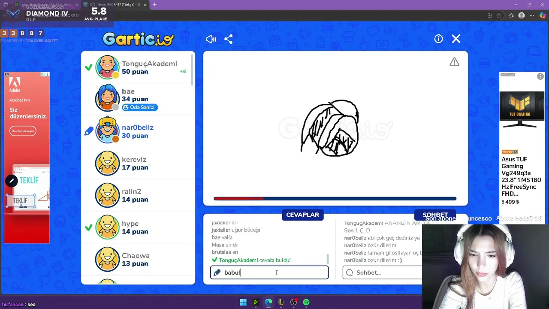Exit the room with the X icon
Screen dimensions: 549x309
pos(456,39)
